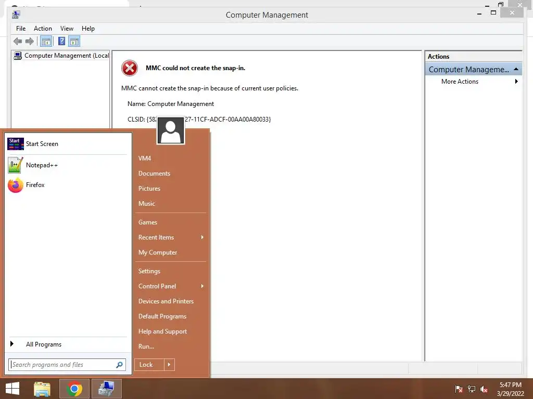Toggle Show/Hide Console Tree toolbar icon
533x399 pixels.
(x=46, y=42)
